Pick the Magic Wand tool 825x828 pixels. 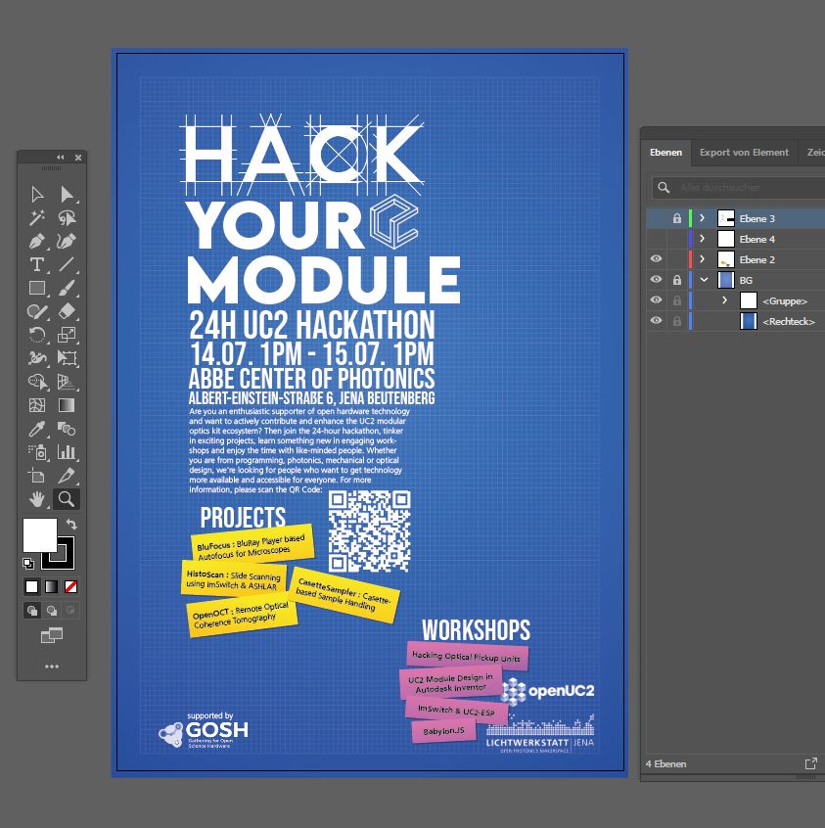tap(37, 217)
